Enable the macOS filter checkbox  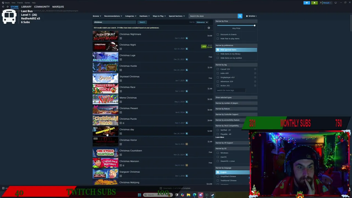click(218, 157)
